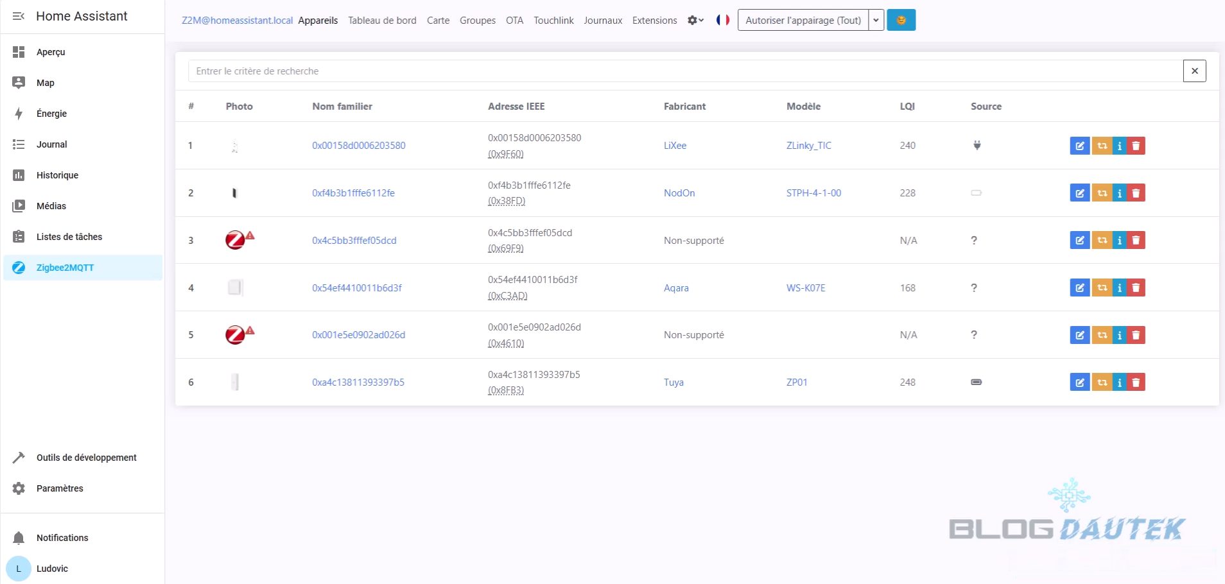Click the edit icon for the LiXee device
This screenshot has height=584, width=1225.
[x=1079, y=146]
